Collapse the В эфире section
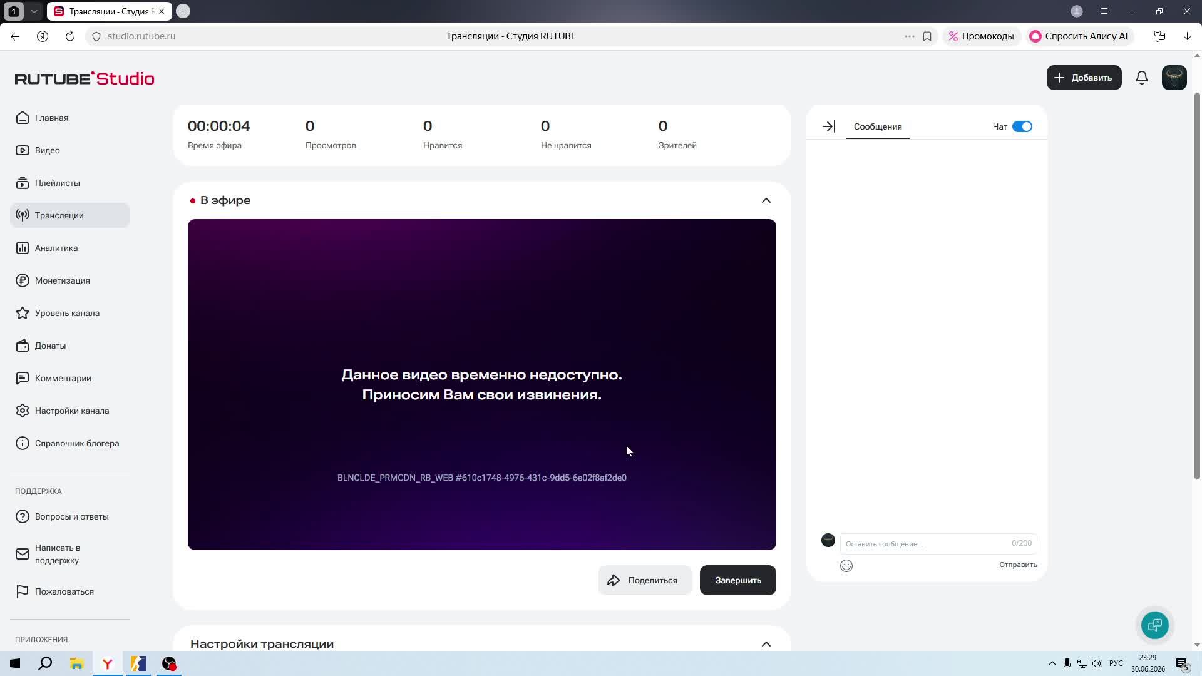This screenshot has width=1202, height=676. click(766, 200)
